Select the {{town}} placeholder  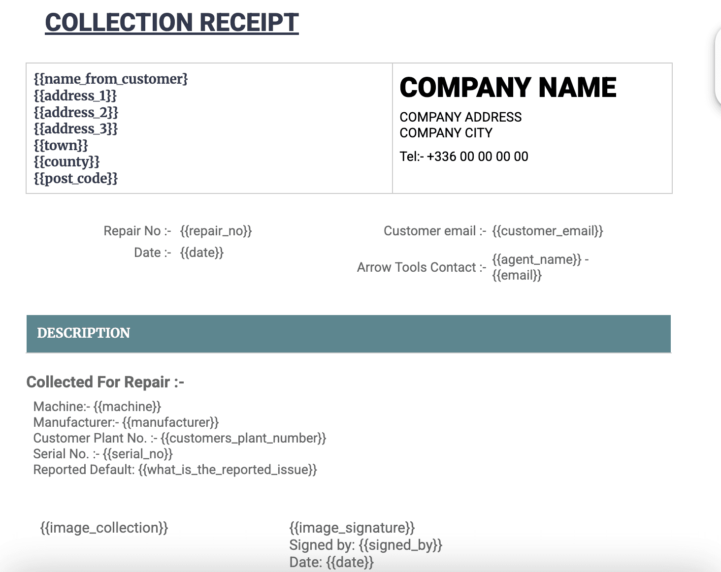pyautogui.click(x=61, y=145)
